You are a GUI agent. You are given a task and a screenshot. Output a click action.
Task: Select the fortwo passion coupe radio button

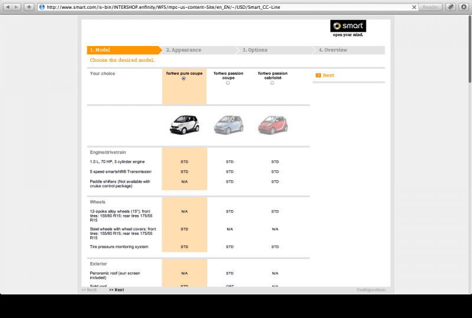pyautogui.click(x=228, y=83)
